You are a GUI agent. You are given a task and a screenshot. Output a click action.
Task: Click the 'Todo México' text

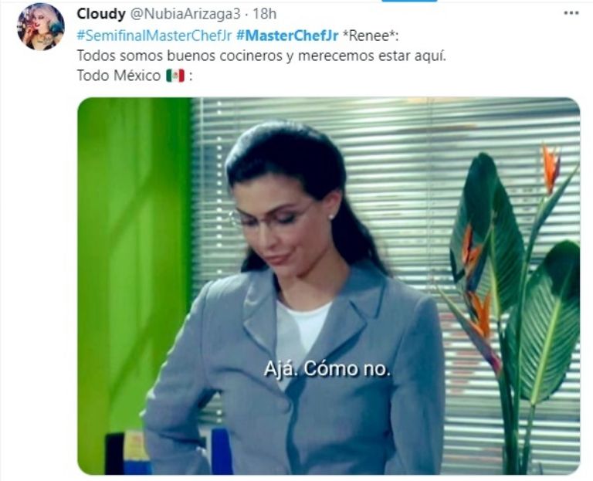(x=119, y=75)
